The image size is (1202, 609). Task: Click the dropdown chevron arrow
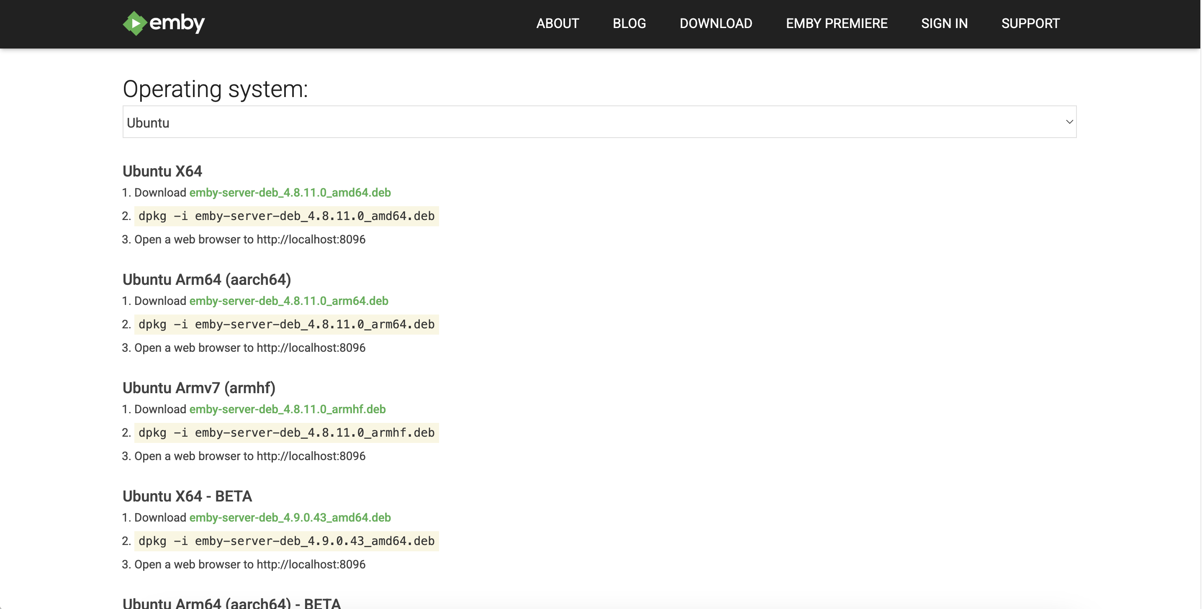(1069, 122)
